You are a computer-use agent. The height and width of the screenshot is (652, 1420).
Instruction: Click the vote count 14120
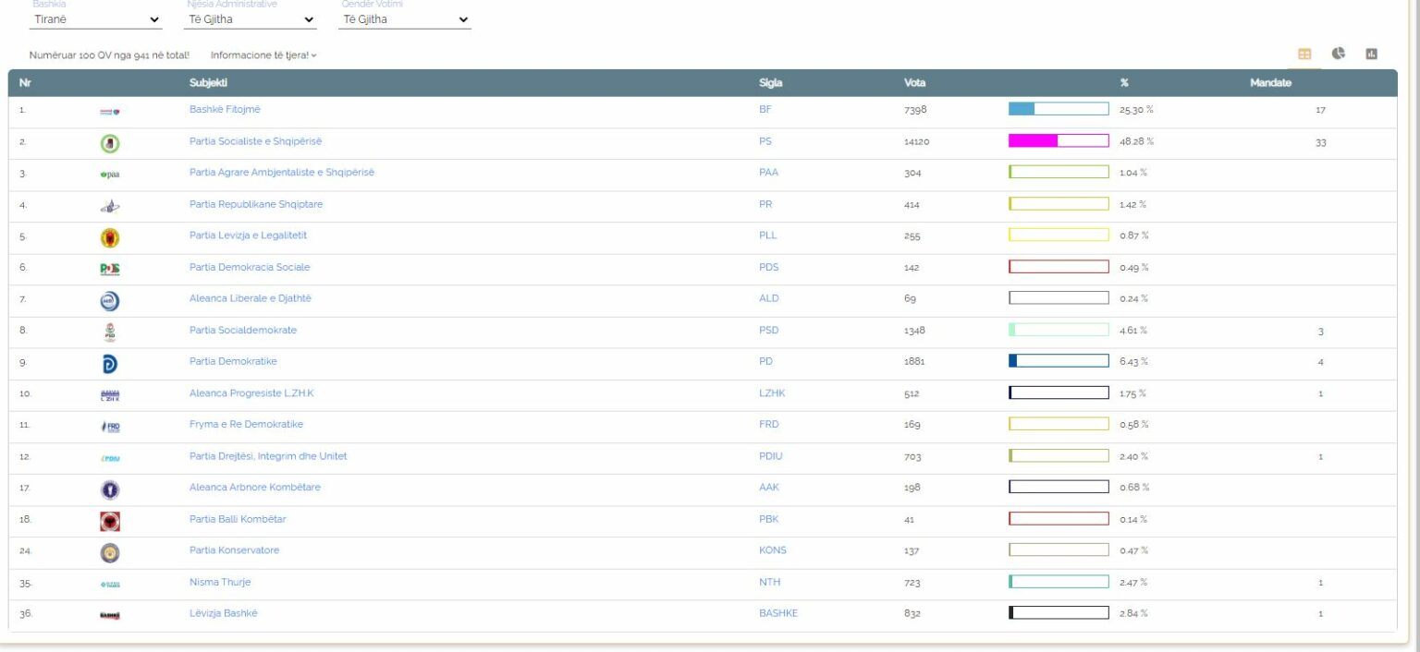pos(917,142)
